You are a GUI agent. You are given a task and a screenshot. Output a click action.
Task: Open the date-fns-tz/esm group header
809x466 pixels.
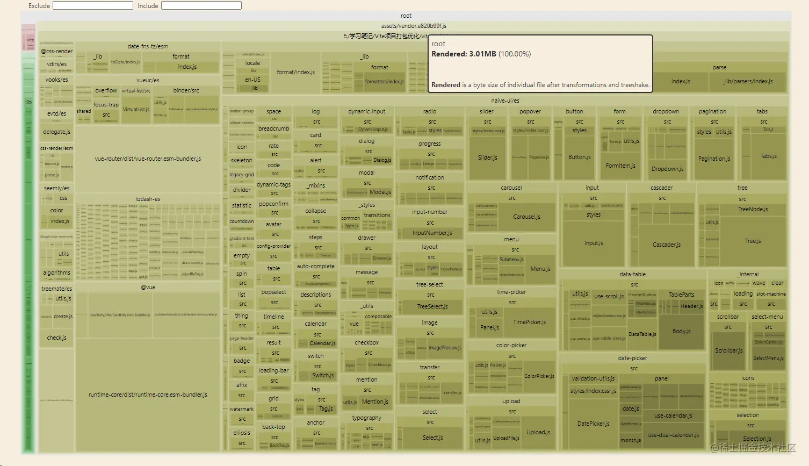pyautogui.click(x=148, y=46)
